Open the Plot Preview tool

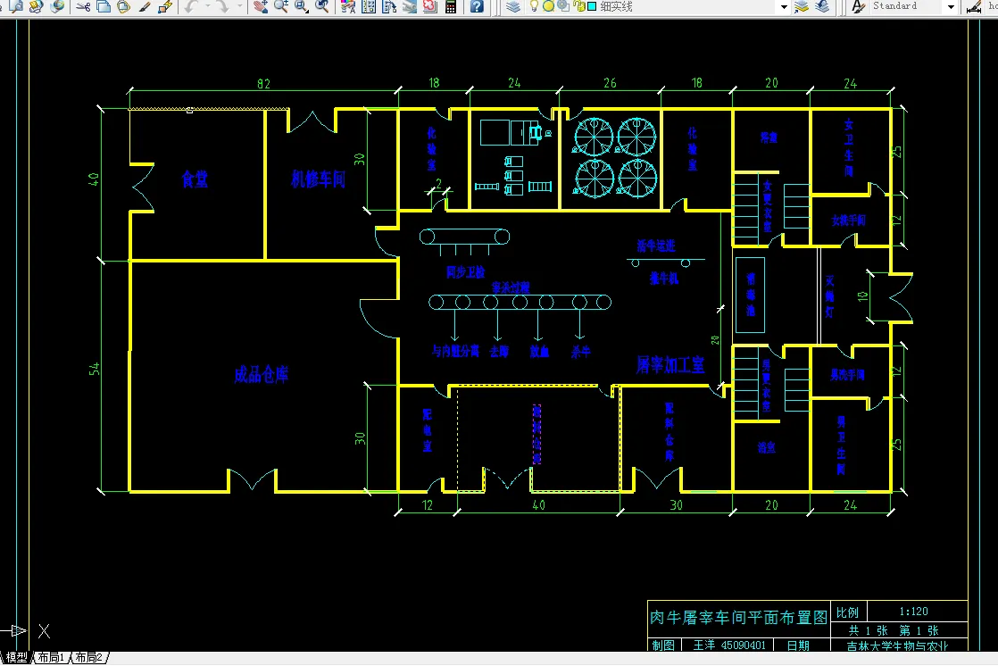[x=16, y=6]
